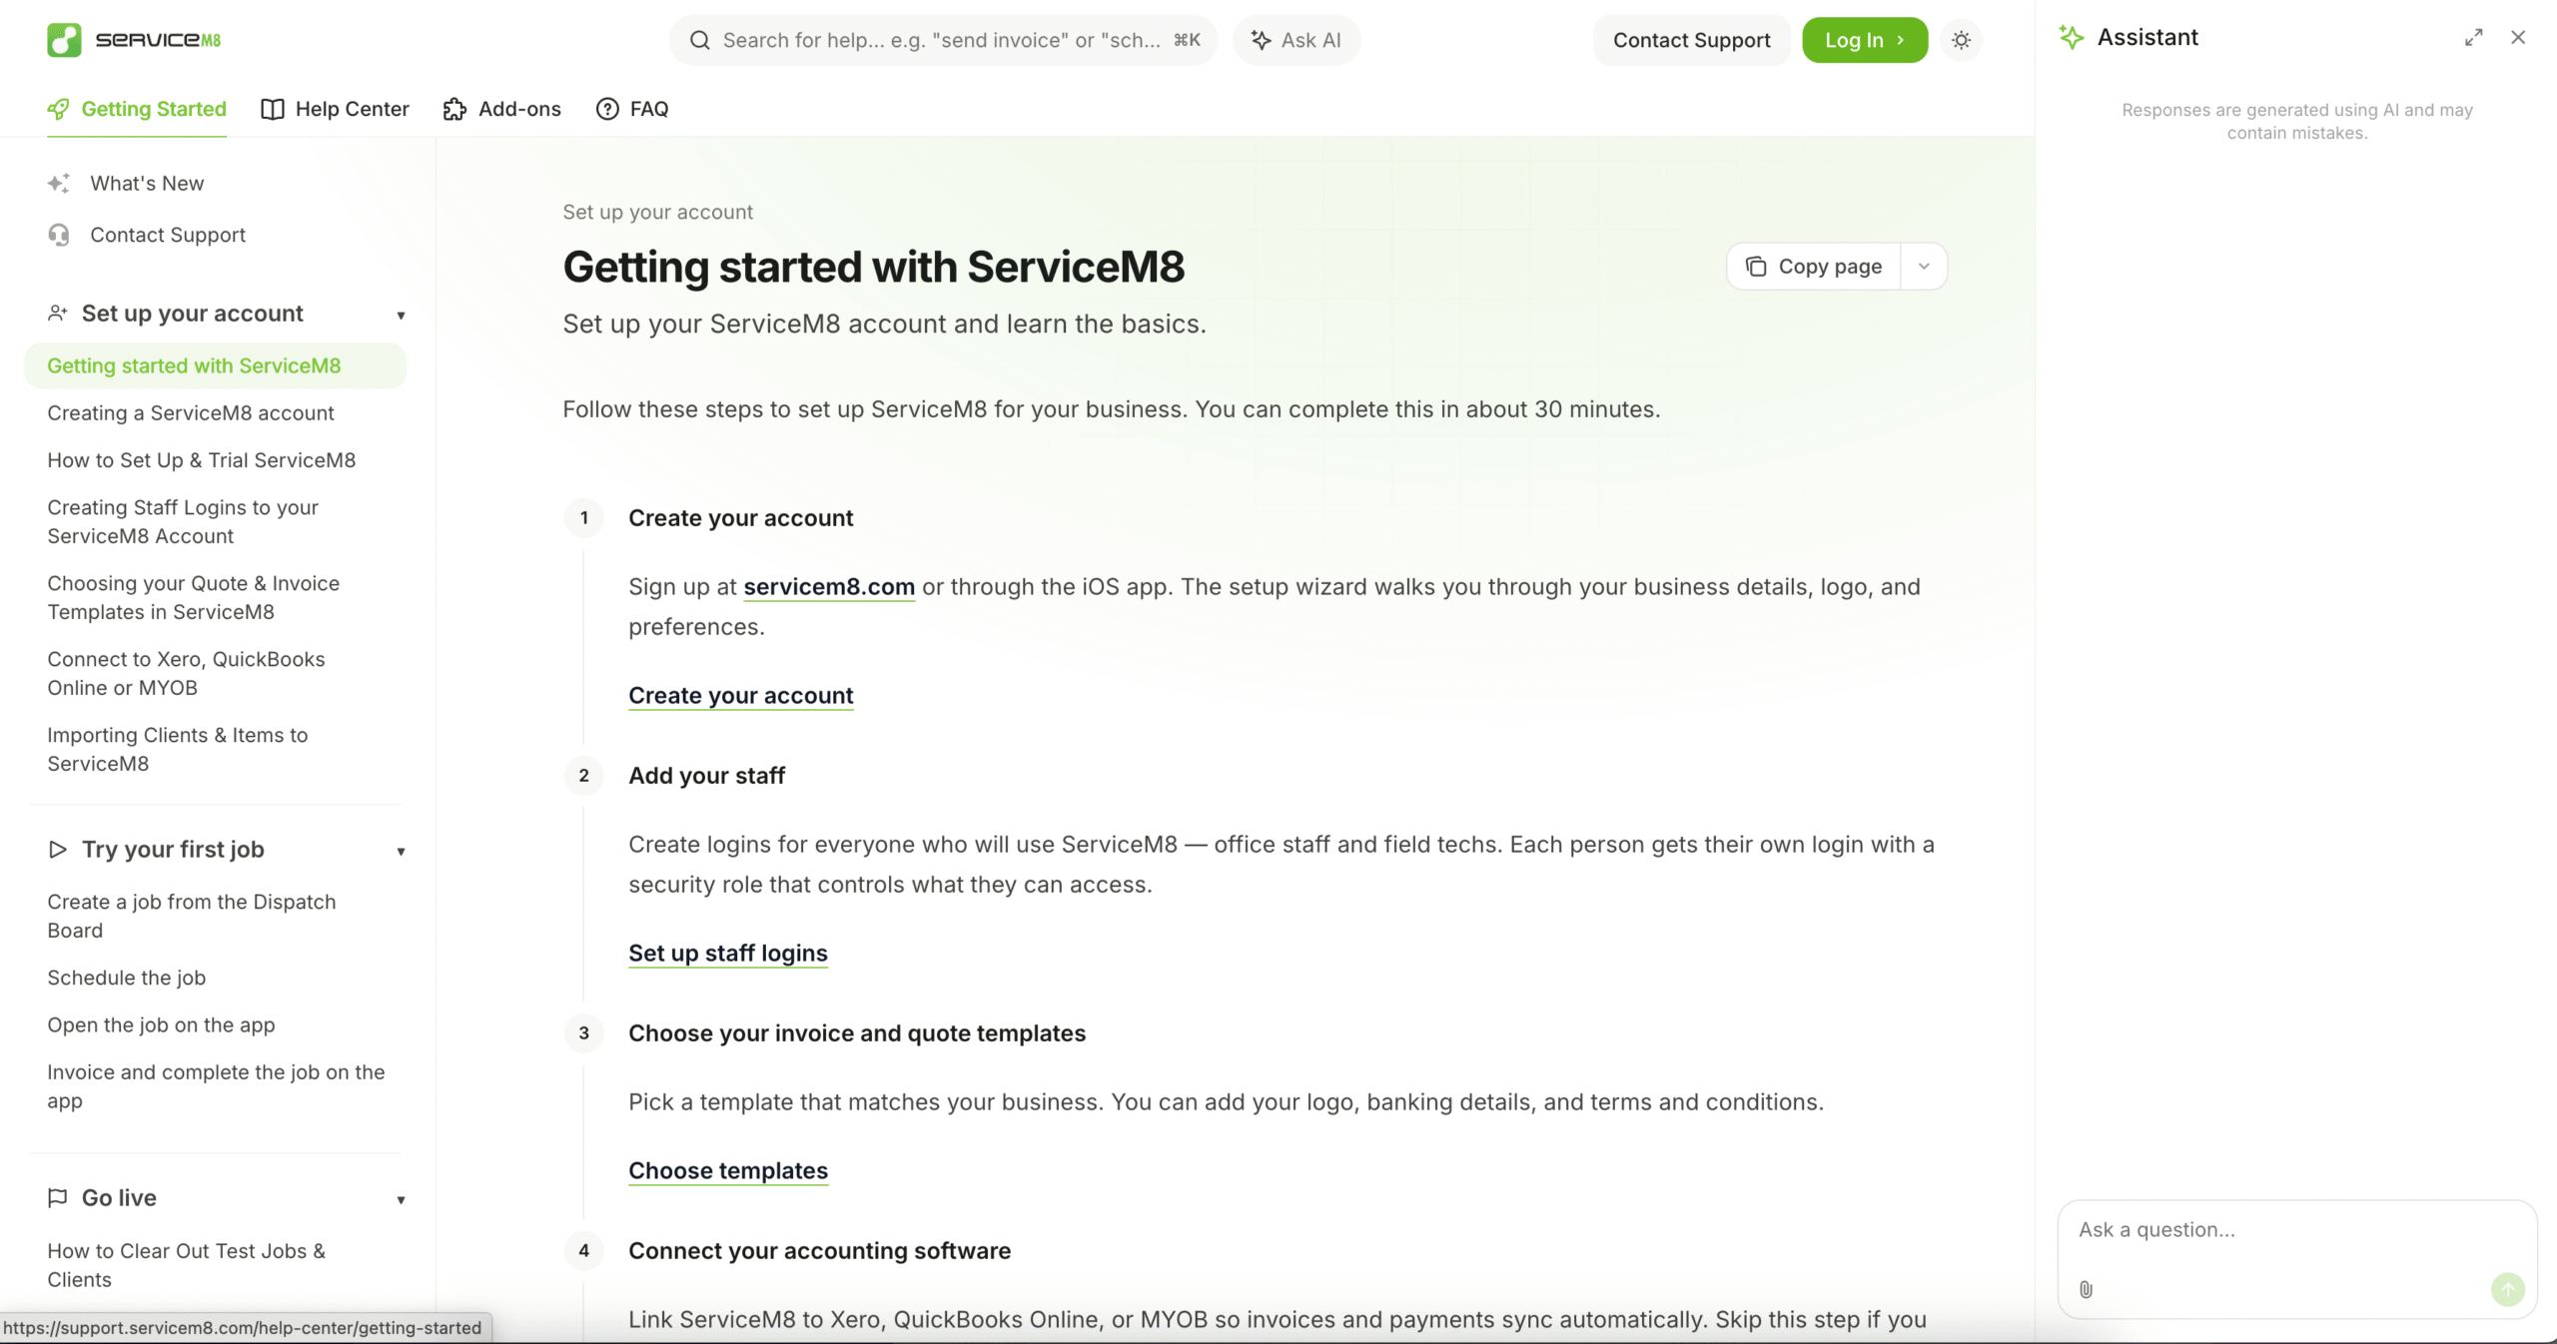Click the attachment paperclip icon in Assistant
This screenshot has height=1344, width=2557.
[2086, 1289]
